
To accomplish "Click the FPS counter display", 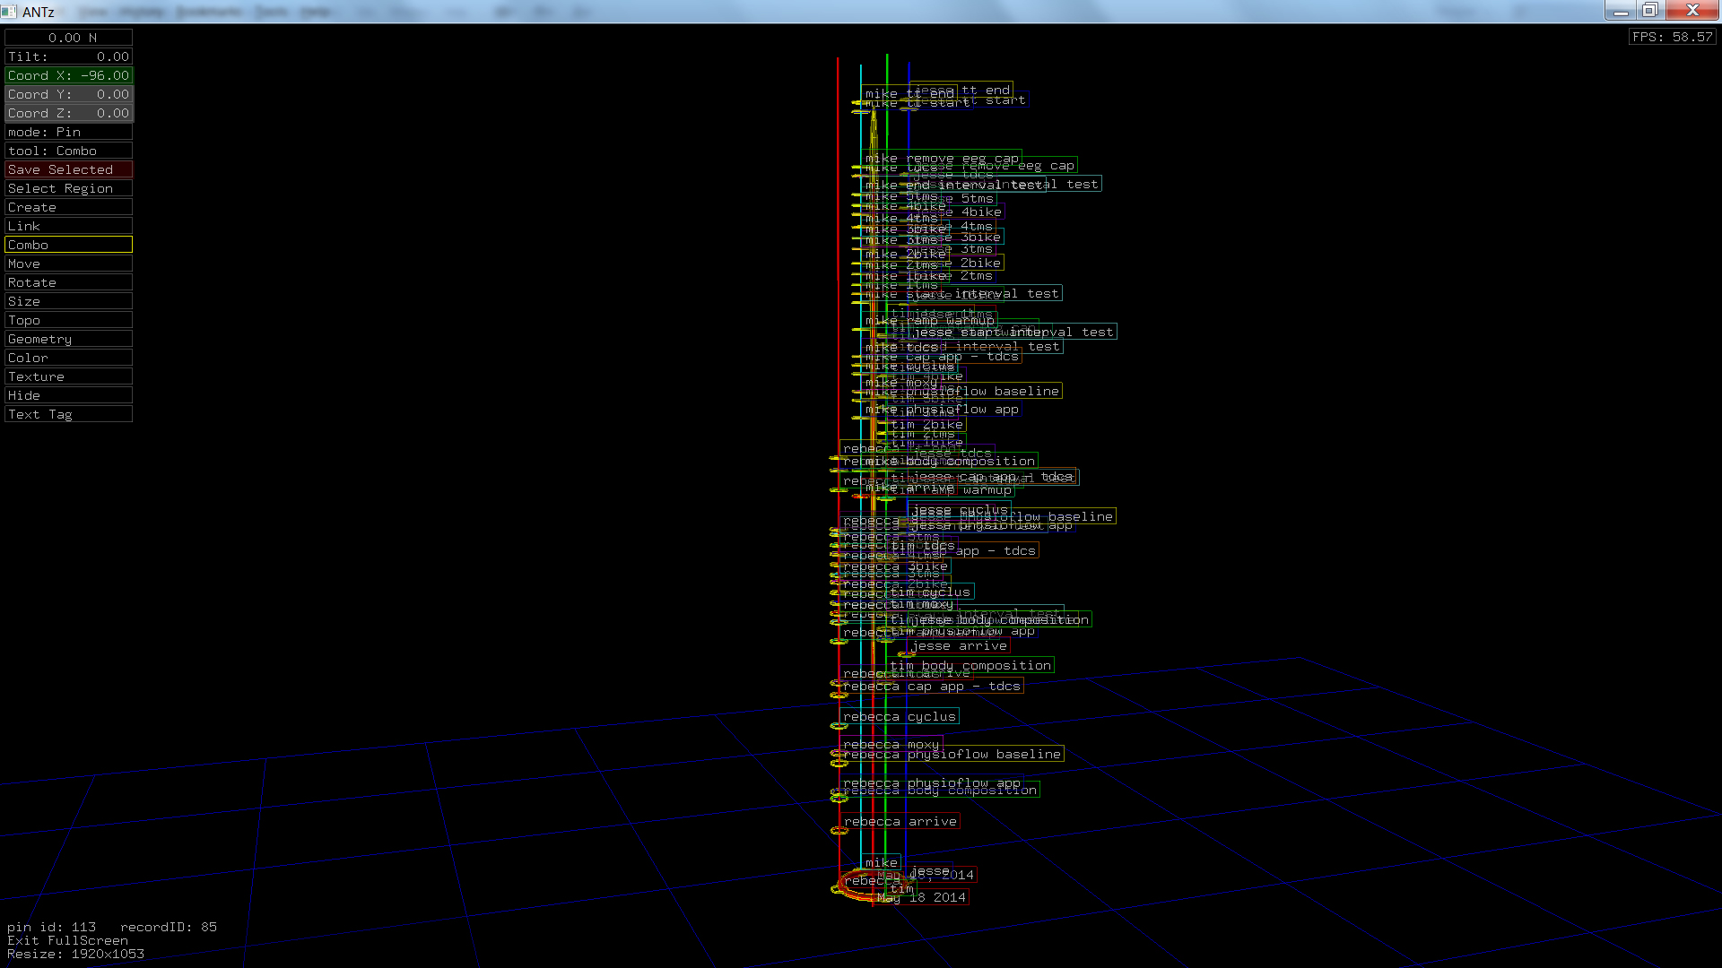I will [x=1672, y=37].
